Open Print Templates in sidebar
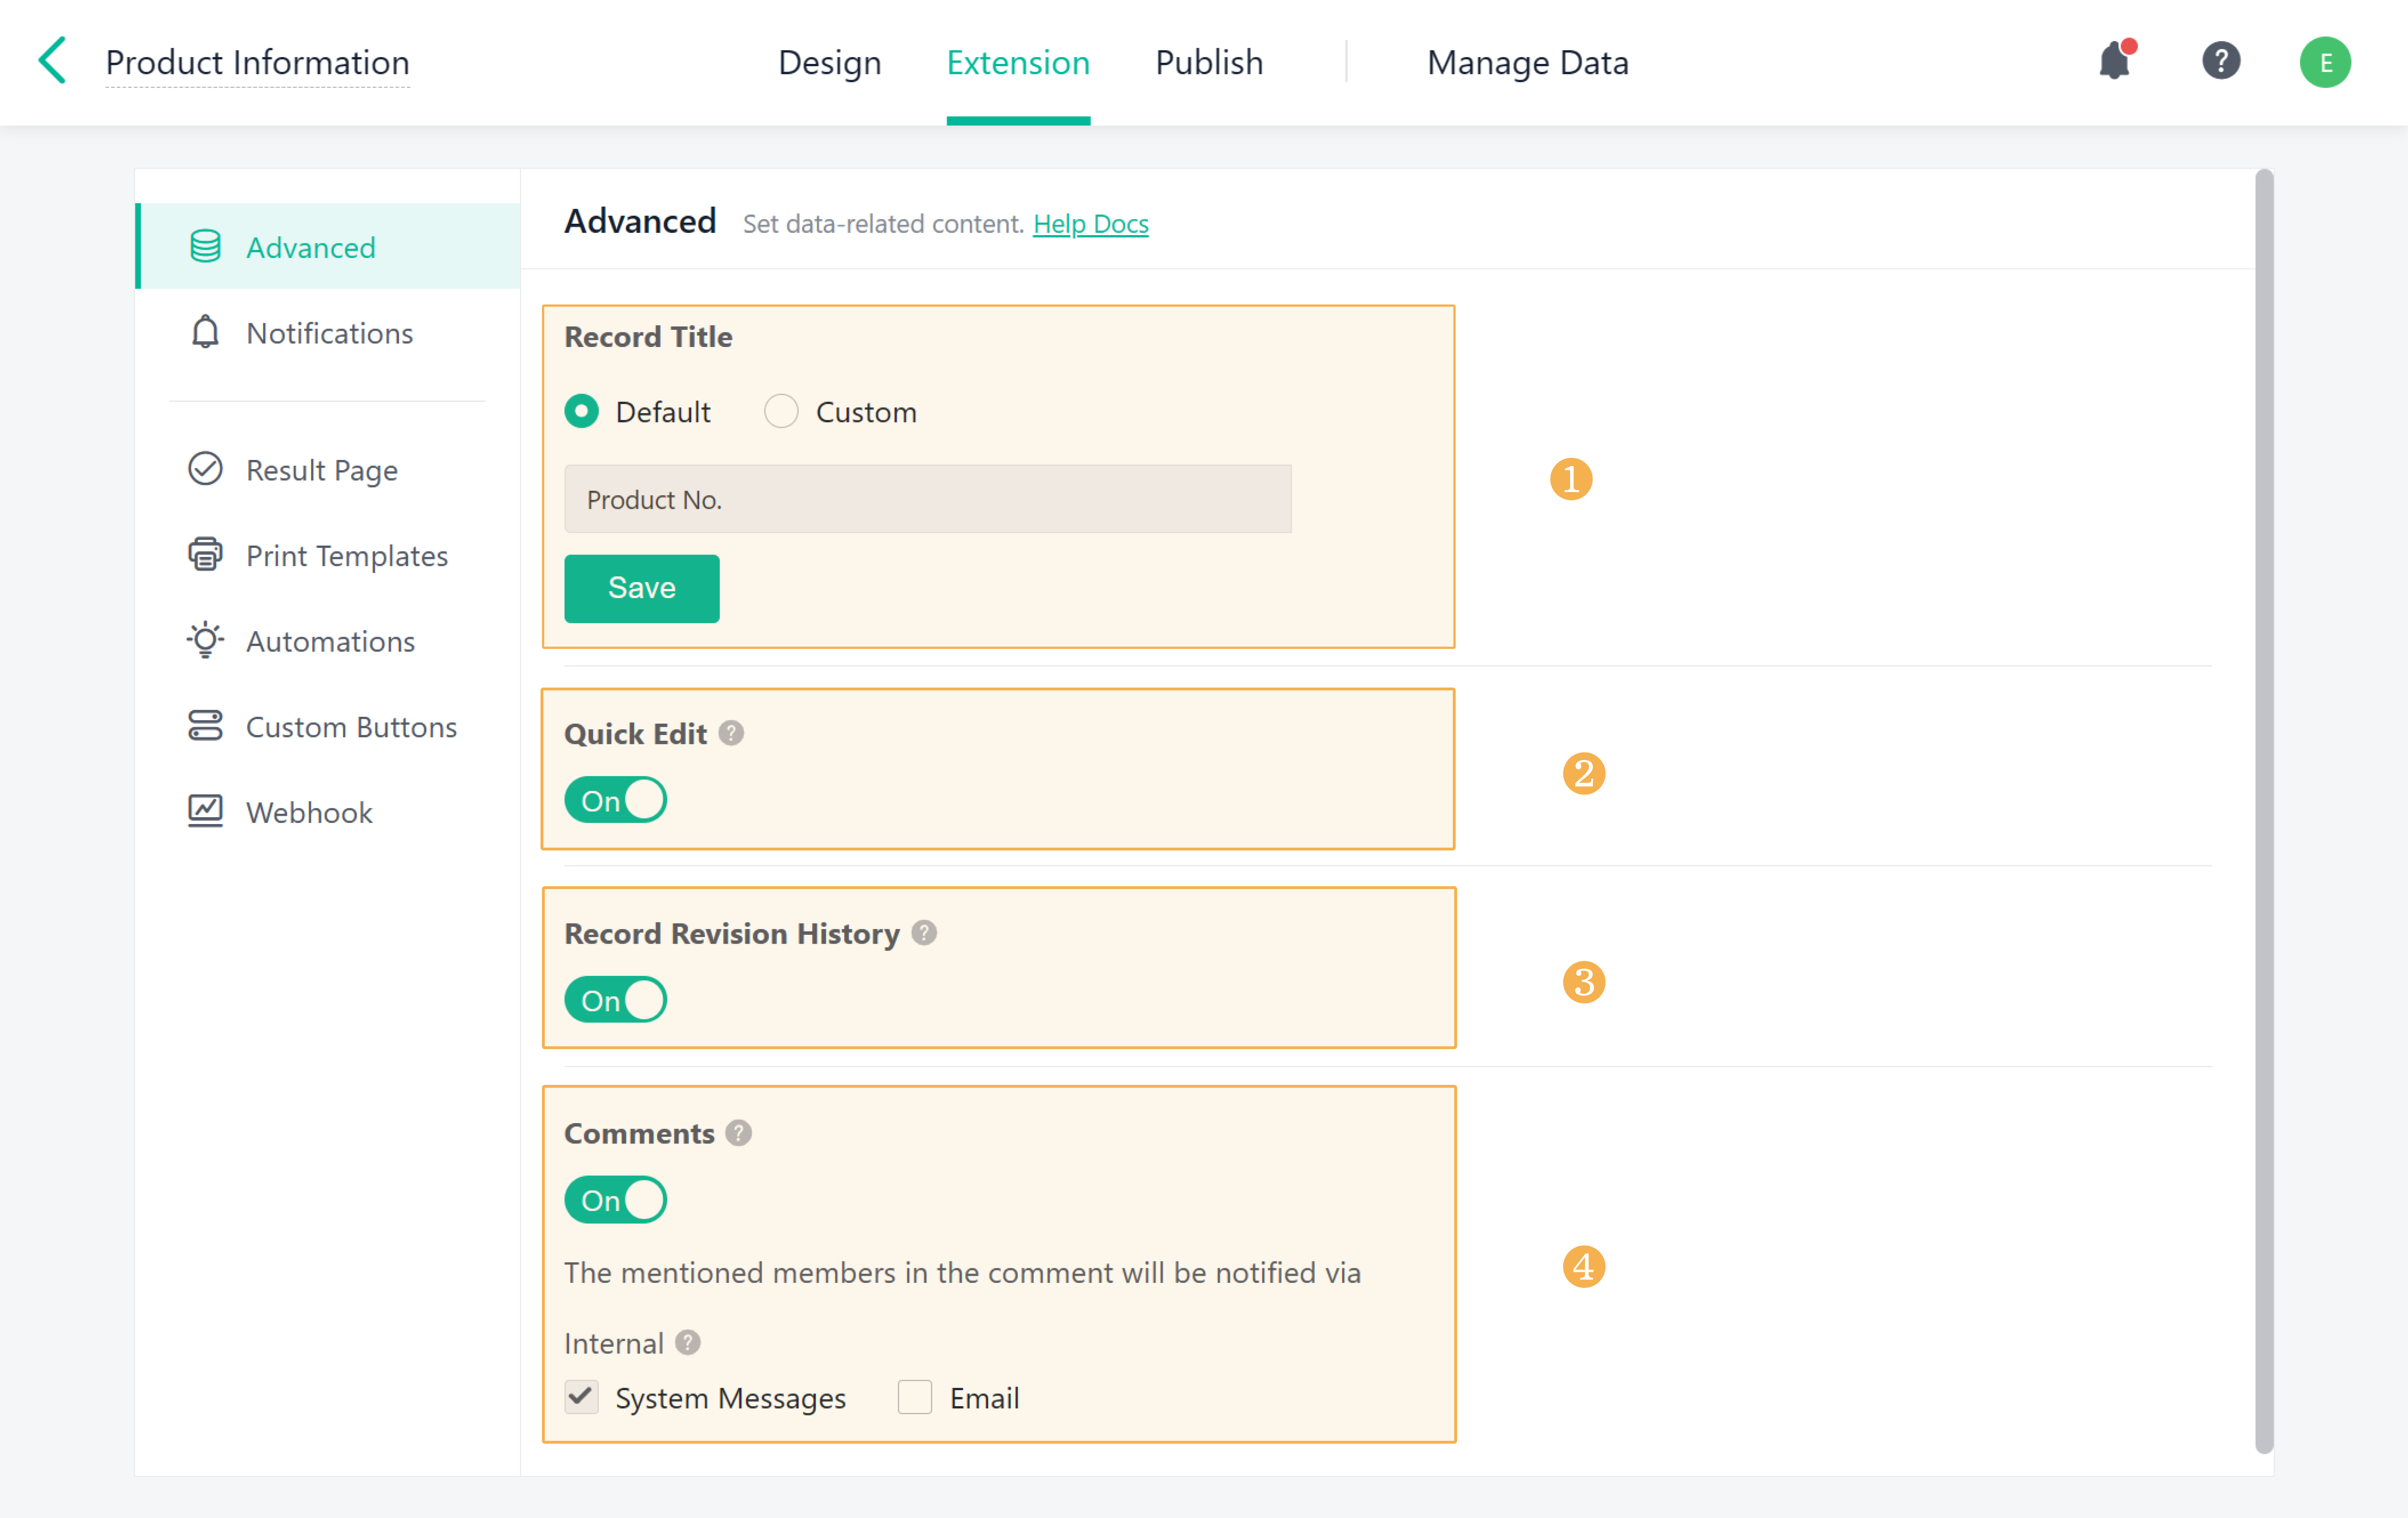Screen dimensions: 2408x1518 [x=346, y=556]
